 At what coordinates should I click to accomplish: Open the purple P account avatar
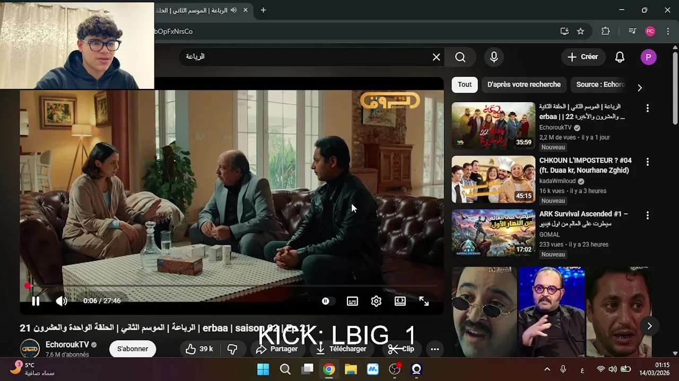648,57
